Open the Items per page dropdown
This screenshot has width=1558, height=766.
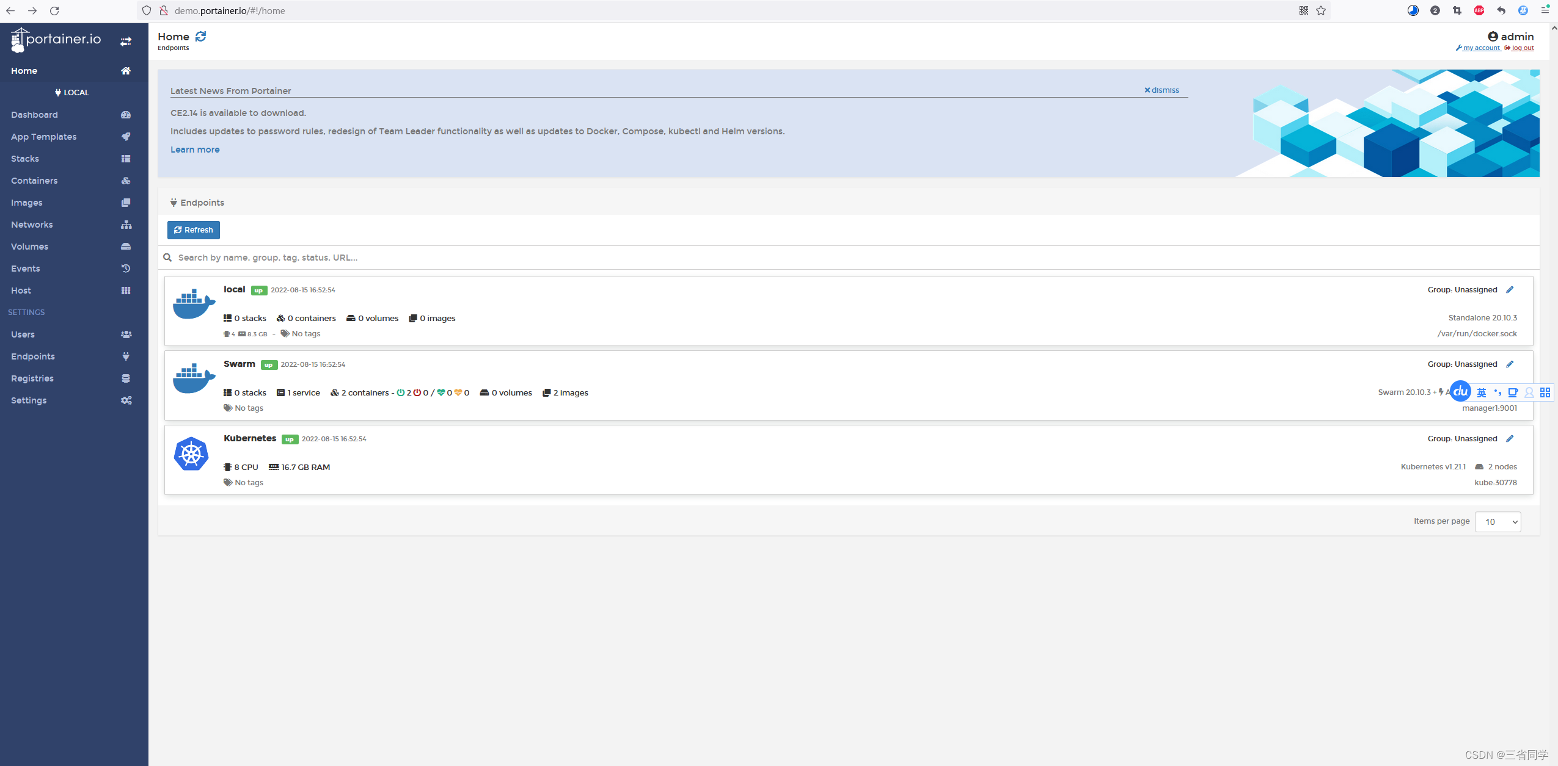point(1498,522)
